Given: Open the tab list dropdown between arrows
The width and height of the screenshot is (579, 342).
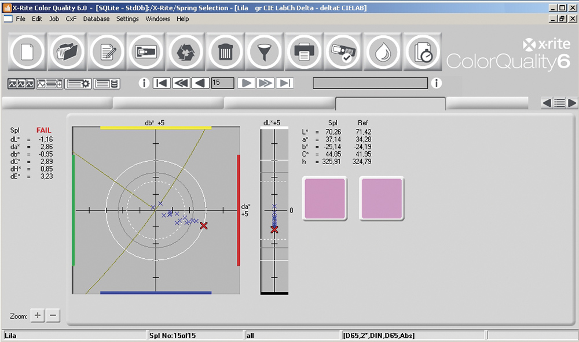Looking at the screenshot, I should (559, 103).
